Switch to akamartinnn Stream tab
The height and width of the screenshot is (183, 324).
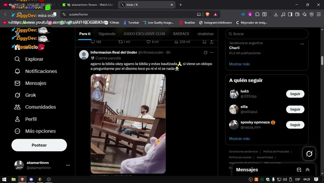(88, 5)
